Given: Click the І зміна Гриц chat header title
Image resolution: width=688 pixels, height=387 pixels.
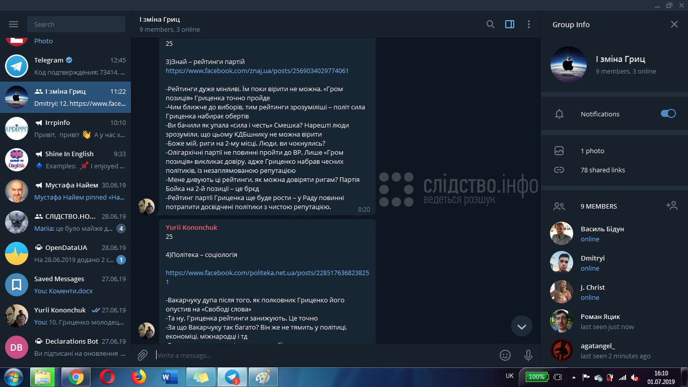Looking at the screenshot, I should click(160, 20).
